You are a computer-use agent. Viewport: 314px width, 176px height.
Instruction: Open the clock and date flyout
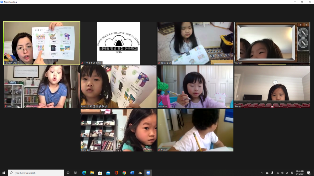(x=300, y=173)
